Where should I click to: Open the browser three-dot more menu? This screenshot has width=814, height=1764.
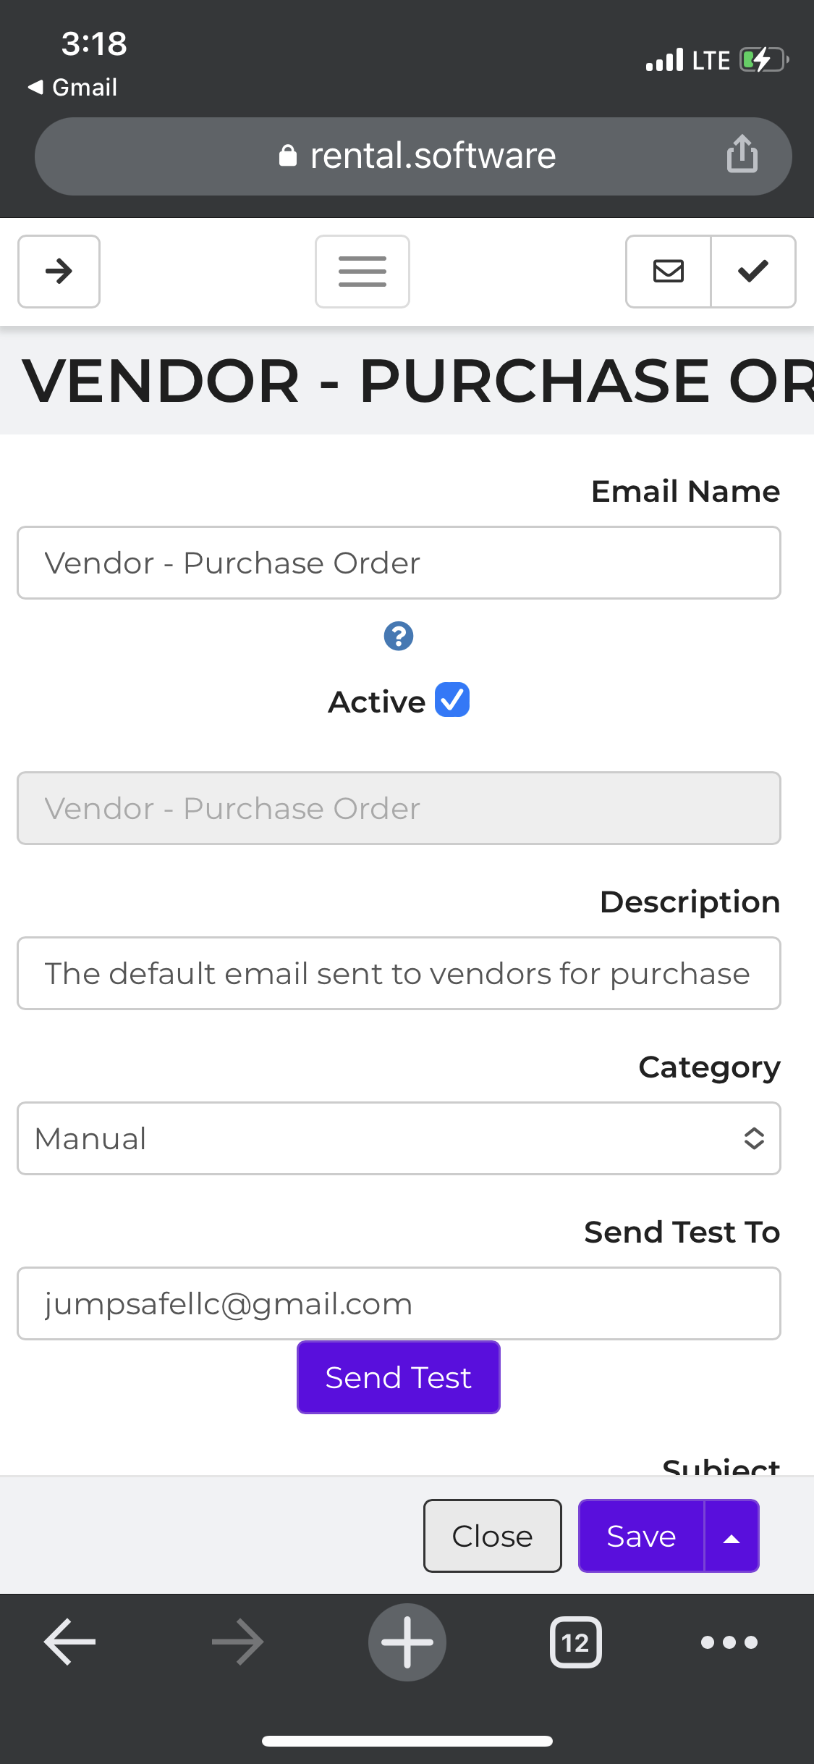pos(729,1642)
